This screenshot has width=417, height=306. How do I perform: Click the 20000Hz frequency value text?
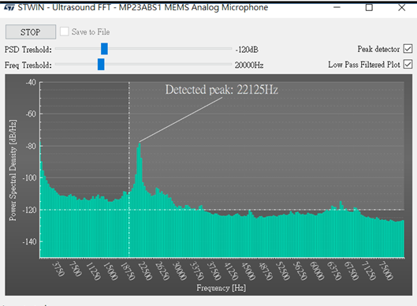[x=249, y=65]
